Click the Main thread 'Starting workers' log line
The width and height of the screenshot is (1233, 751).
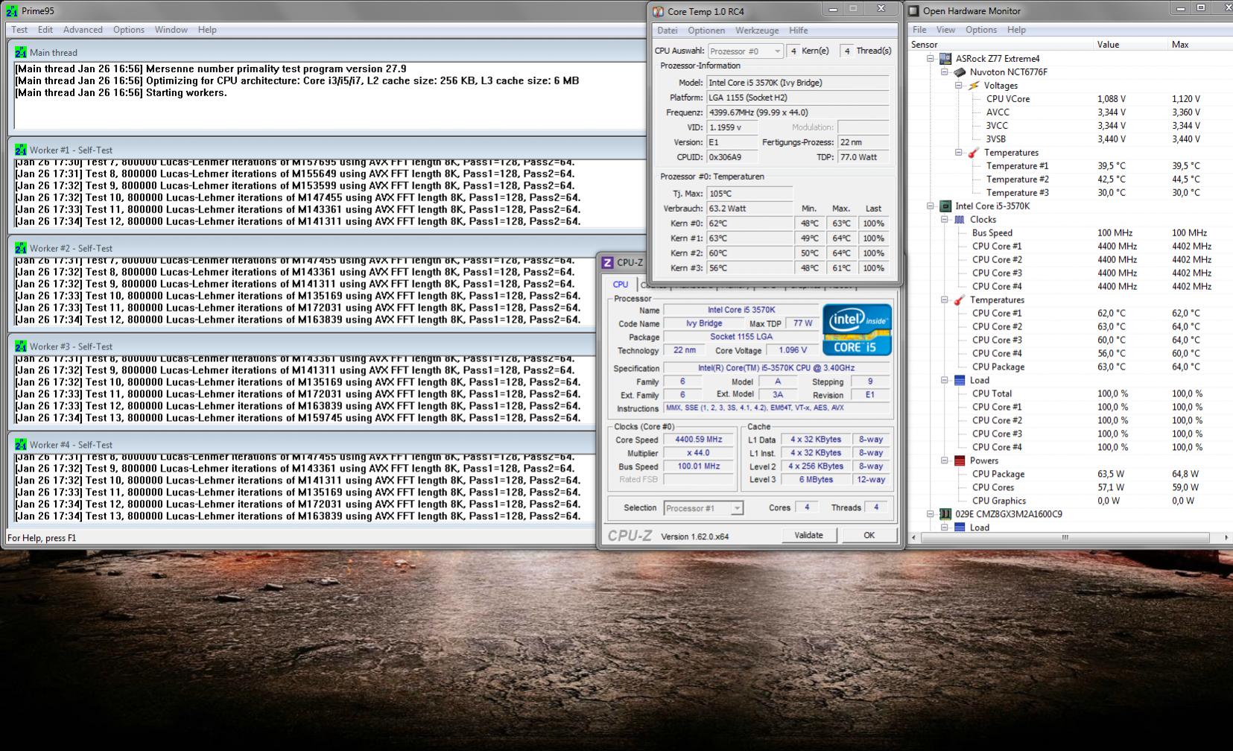121,93
